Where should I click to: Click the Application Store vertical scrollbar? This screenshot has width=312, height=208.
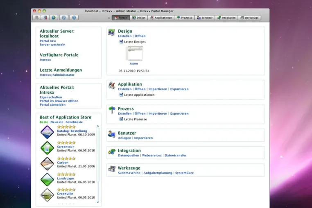click(98, 164)
